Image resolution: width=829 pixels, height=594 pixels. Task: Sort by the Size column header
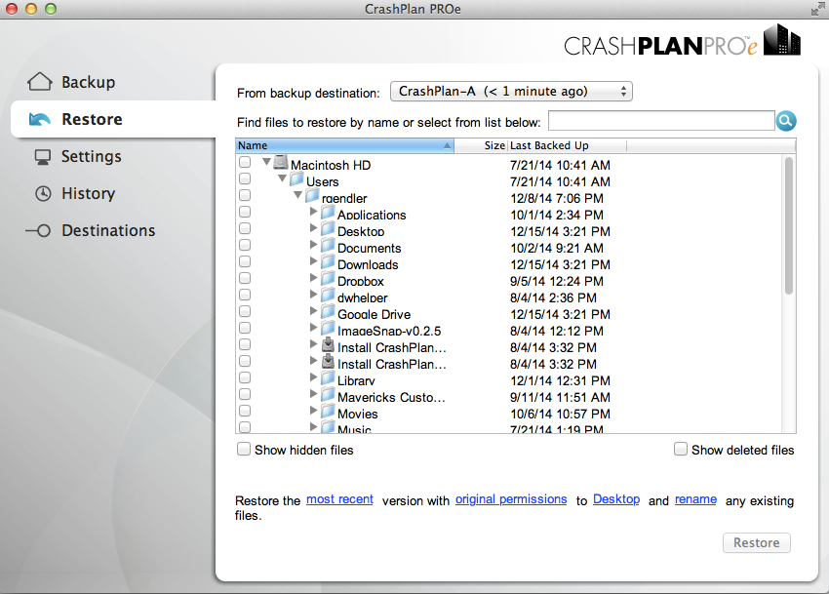click(x=481, y=145)
